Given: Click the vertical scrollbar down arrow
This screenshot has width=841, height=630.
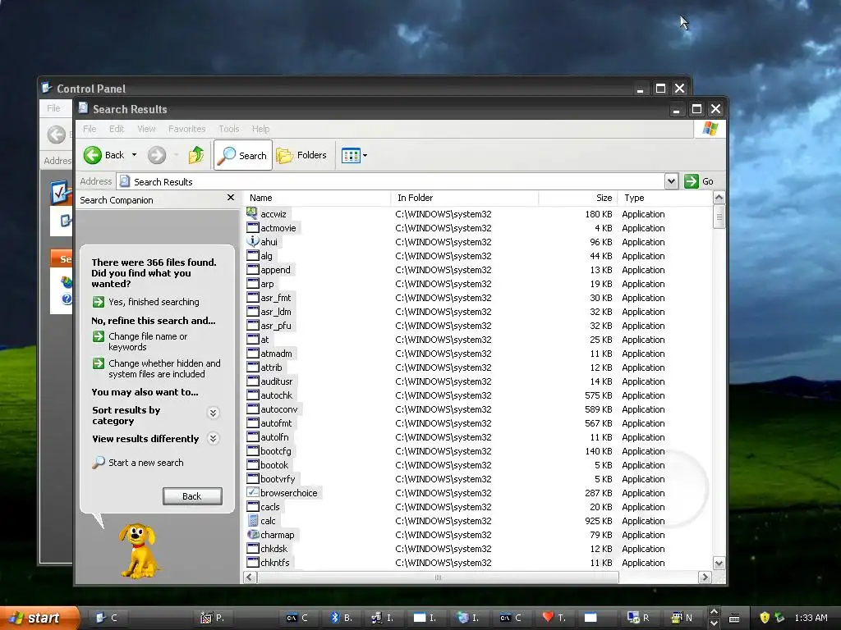Looking at the screenshot, I should 719,563.
